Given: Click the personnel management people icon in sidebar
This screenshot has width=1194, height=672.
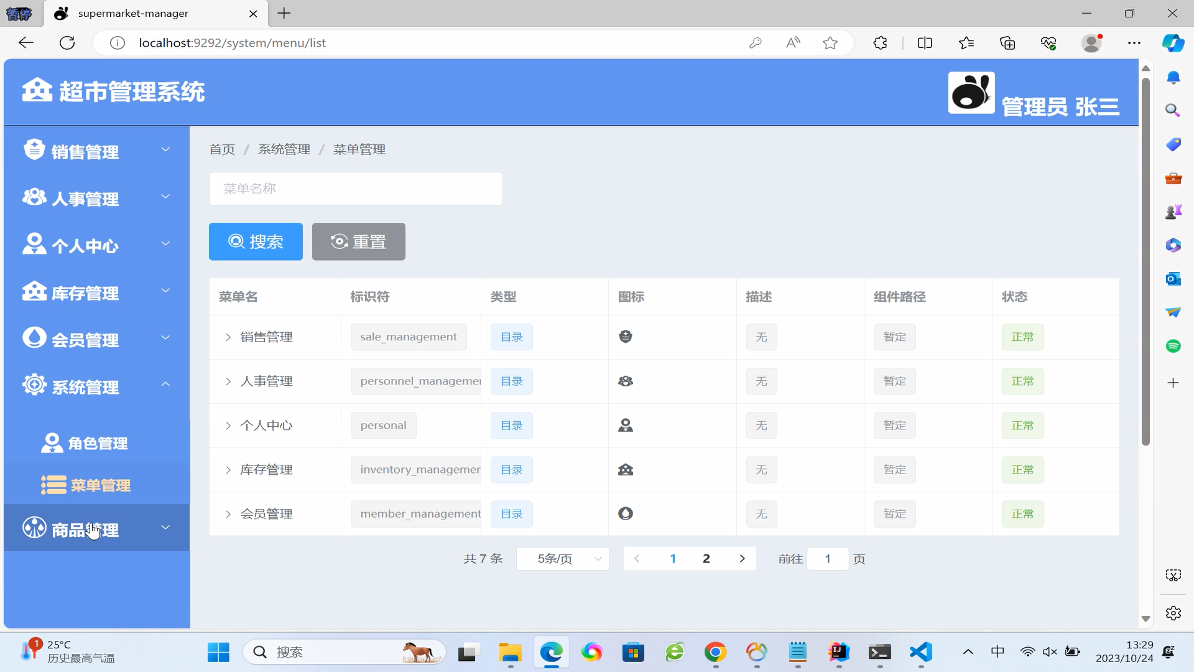Looking at the screenshot, I should pos(34,197).
